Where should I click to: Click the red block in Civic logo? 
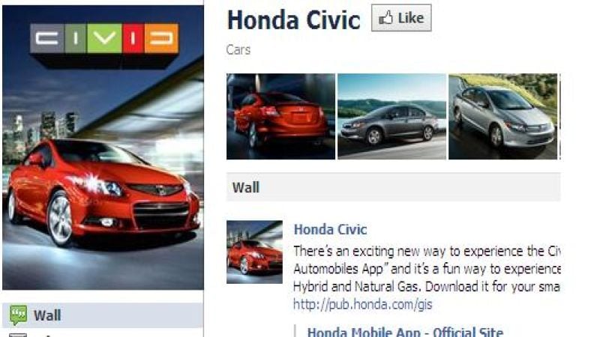(133, 38)
